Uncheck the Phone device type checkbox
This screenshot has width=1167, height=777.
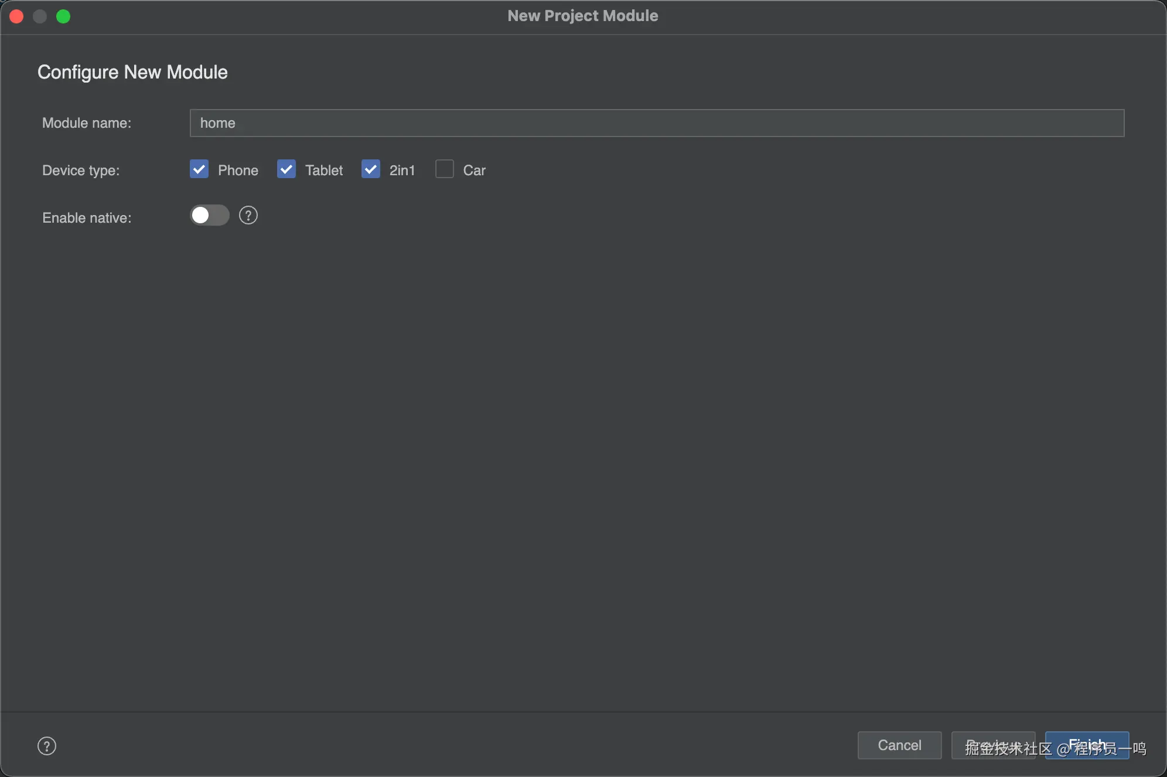199,169
